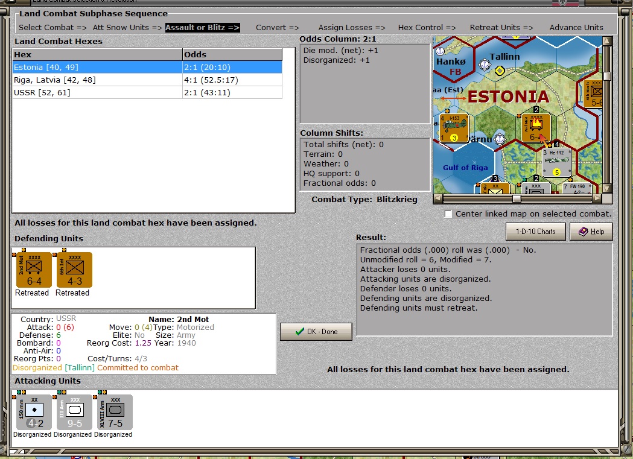Image resolution: width=633 pixels, height=459 pixels.
Task: Open the Help window
Action: tap(591, 231)
